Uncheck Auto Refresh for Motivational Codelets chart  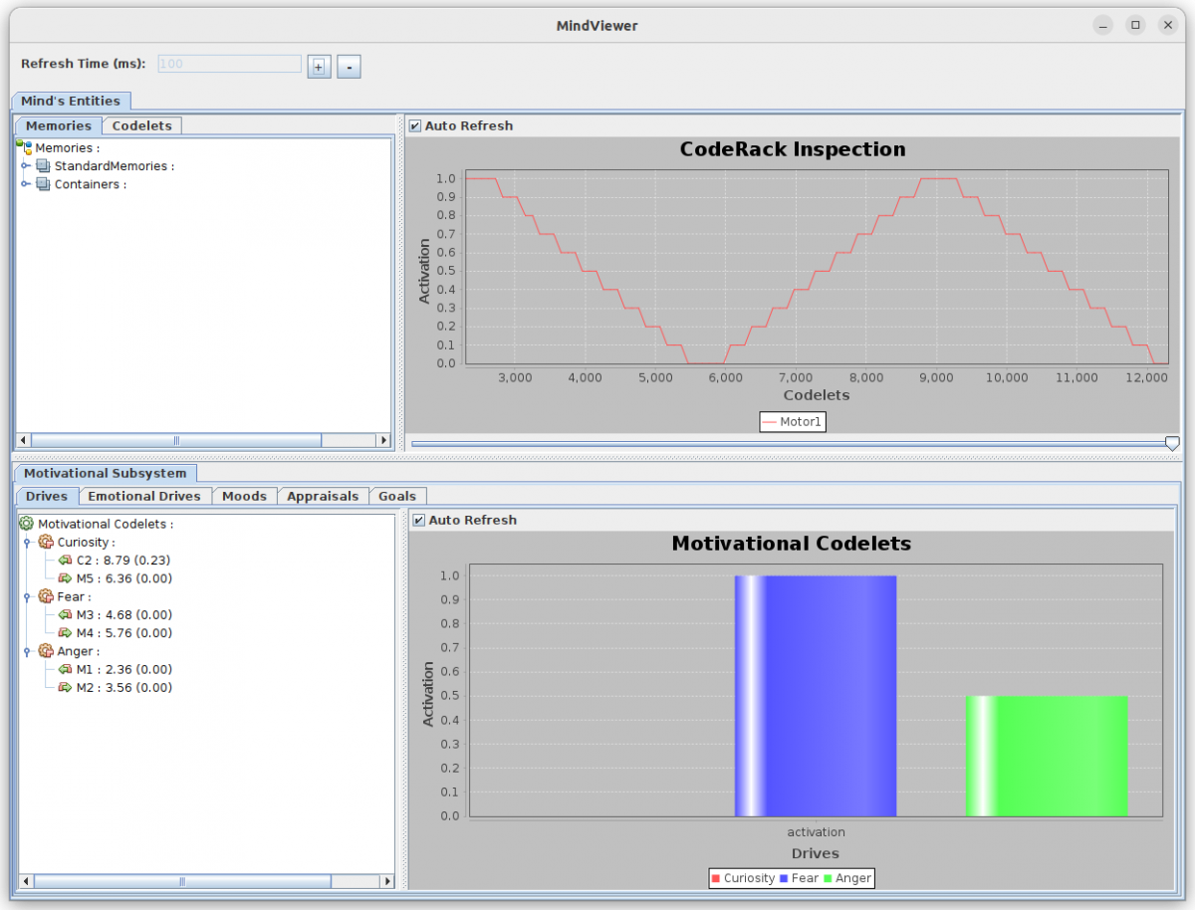[x=419, y=521]
